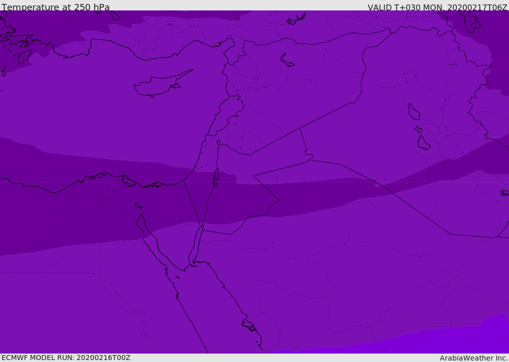Click the 'ArabiaWeather Inc' credit text
The height and width of the screenshot is (362, 509).
pos(474,358)
